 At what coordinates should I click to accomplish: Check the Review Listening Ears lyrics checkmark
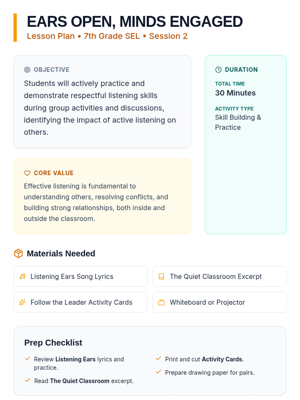(x=27, y=359)
